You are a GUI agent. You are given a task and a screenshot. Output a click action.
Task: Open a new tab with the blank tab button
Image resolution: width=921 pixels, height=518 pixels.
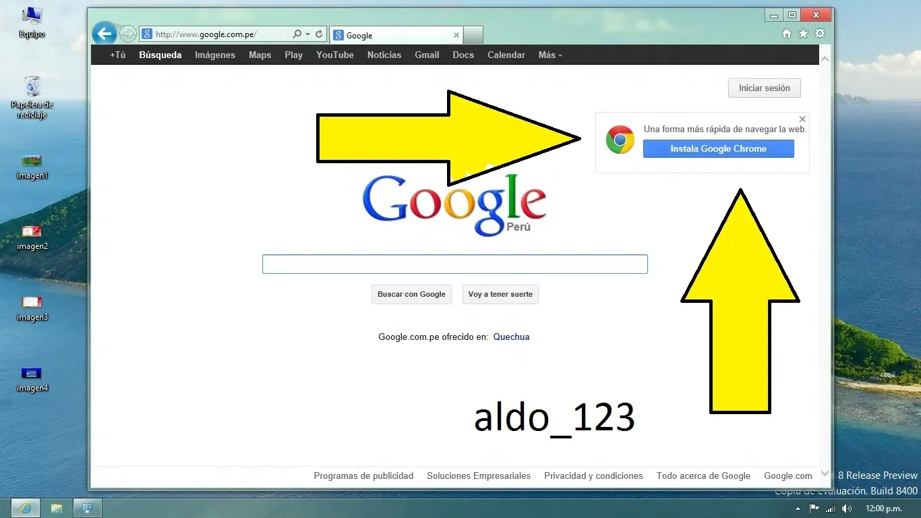pyautogui.click(x=473, y=35)
